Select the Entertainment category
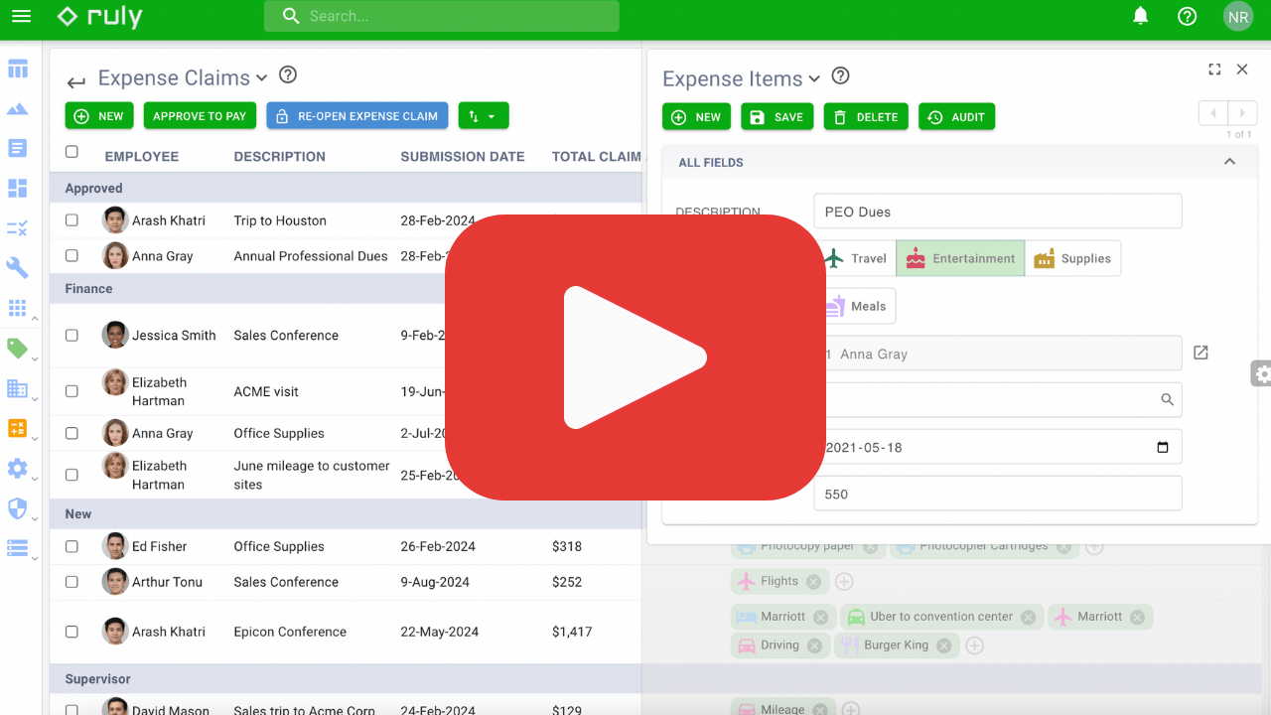Screen dimensions: 1271x715 pos(960,258)
